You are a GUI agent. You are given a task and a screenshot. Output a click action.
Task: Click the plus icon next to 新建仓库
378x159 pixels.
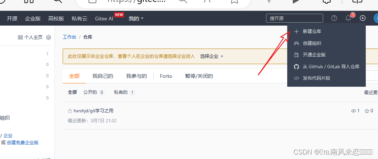click(296, 32)
